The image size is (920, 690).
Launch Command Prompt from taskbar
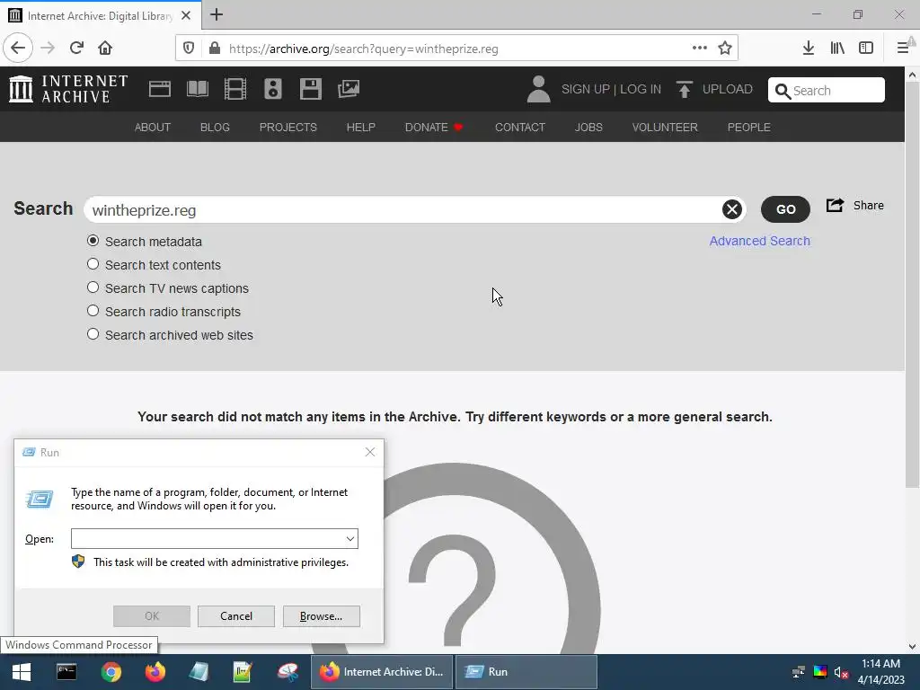66,672
